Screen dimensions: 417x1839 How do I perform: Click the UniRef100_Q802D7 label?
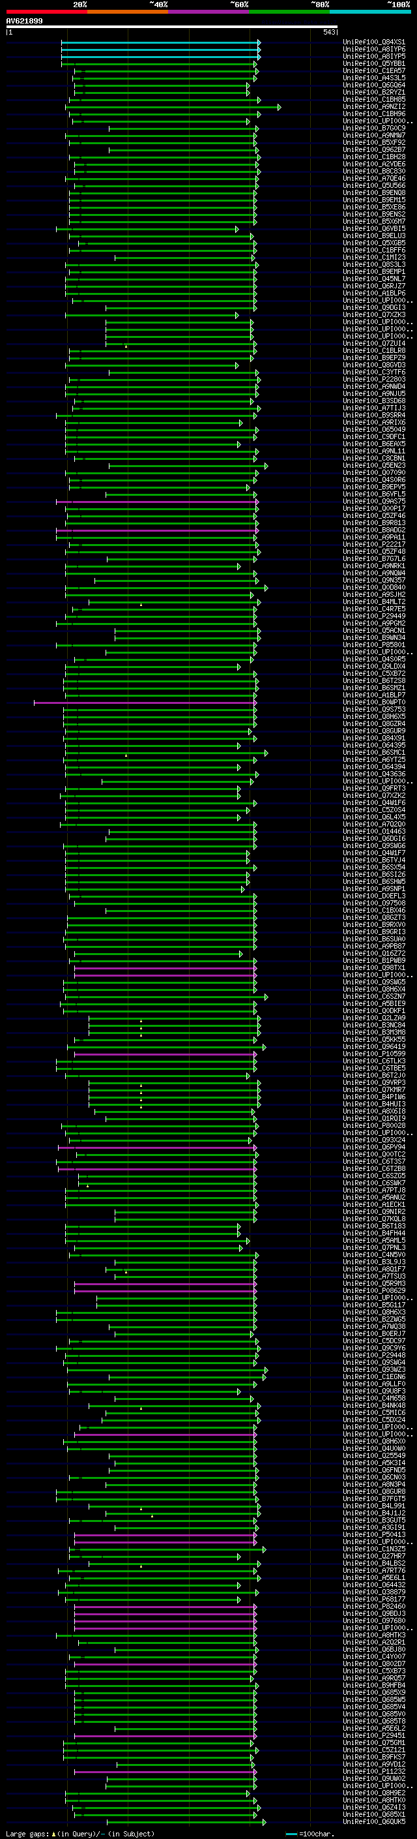pos(374,1664)
